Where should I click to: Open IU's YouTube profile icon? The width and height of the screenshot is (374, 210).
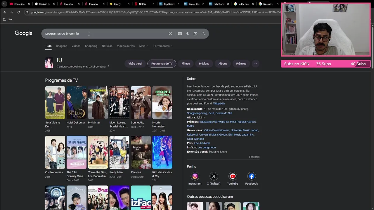(x=233, y=176)
